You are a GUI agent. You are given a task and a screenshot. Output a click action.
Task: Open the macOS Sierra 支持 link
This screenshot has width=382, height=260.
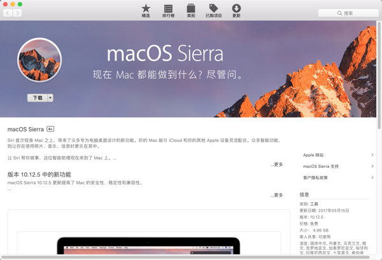[321, 167]
